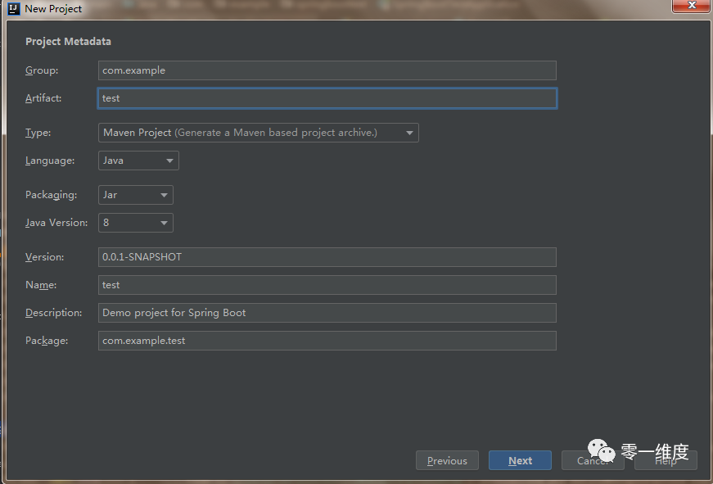This screenshot has width=713, height=484.
Task: Click the Name label
Action: tap(41, 285)
